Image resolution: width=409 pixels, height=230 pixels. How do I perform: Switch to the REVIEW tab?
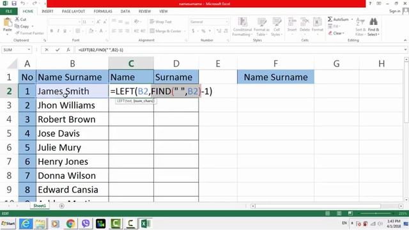[x=144, y=11]
